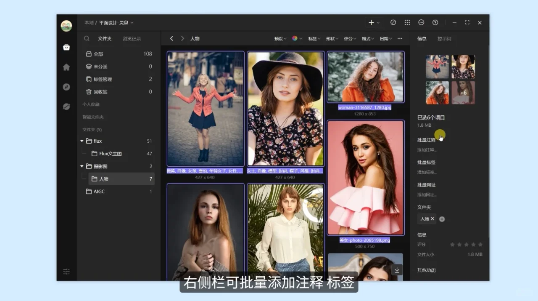Toggle the fifth rating star under 评分
Screen dimensions: 538x301
click(480, 244)
